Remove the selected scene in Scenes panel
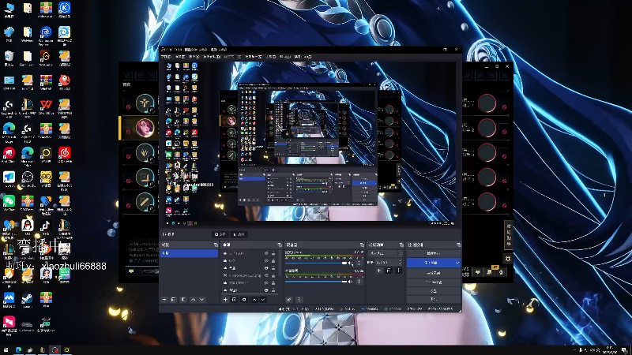632x355 pixels. pos(173,300)
